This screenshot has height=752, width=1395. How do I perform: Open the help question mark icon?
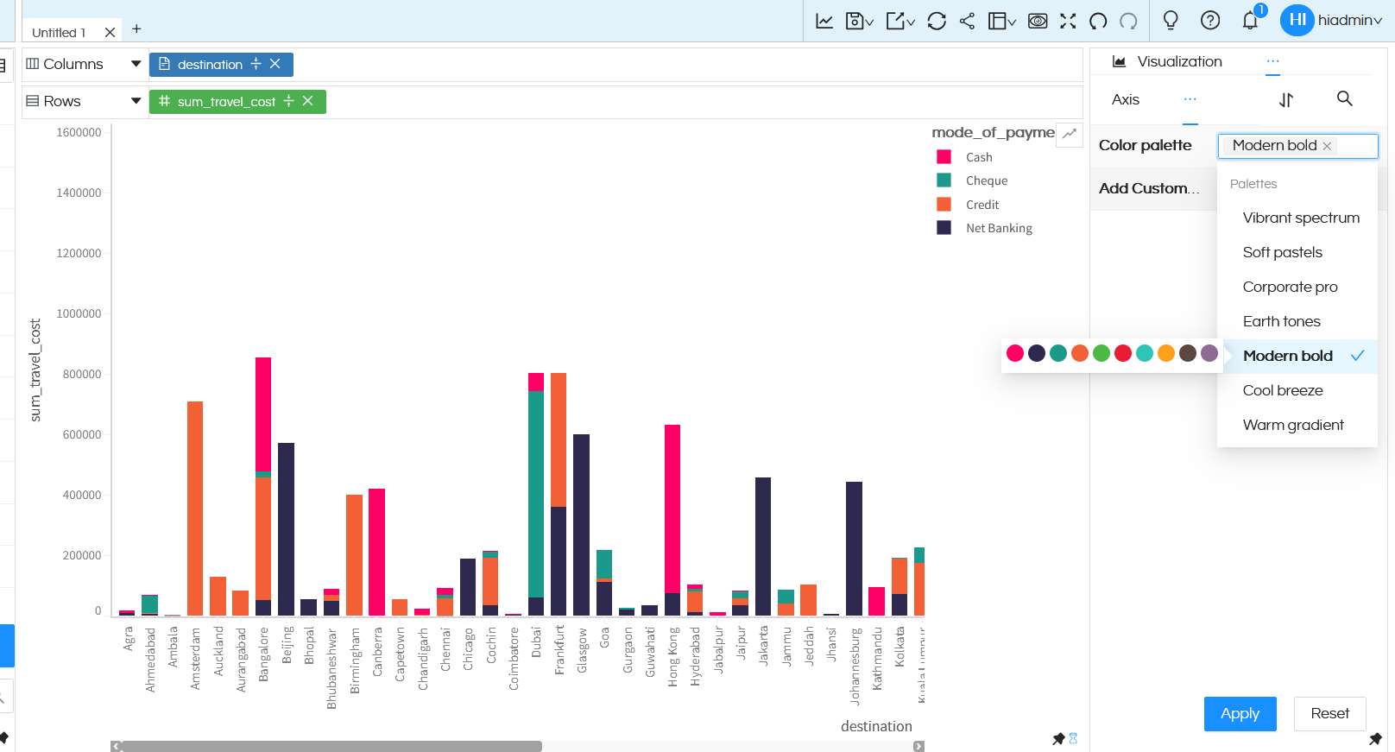(x=1210, y=21)
